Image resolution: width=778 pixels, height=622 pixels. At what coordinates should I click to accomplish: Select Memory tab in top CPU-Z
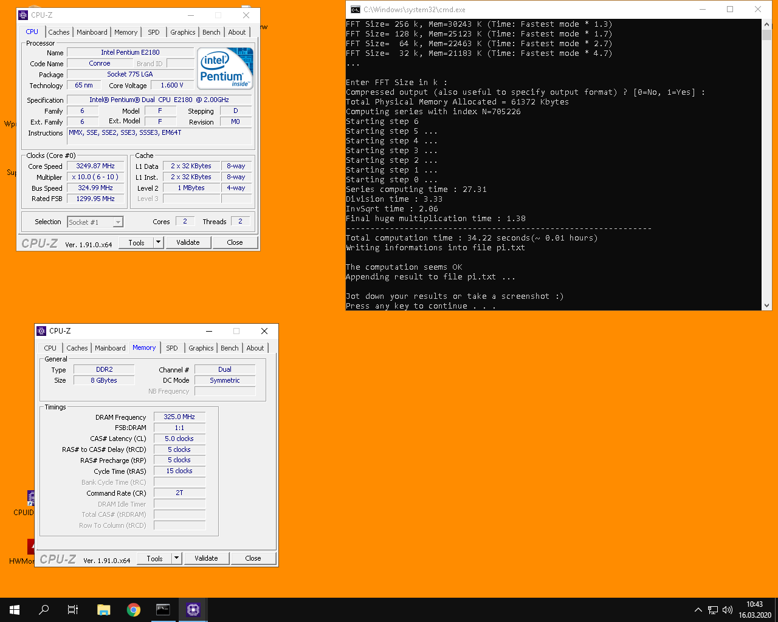point(126,32)
